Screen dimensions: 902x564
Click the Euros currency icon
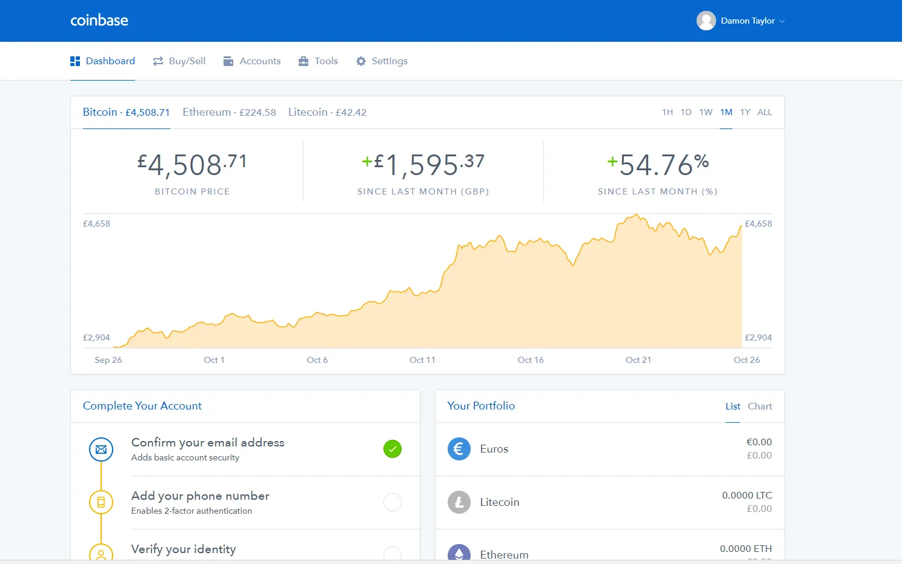tap(459, 449)
